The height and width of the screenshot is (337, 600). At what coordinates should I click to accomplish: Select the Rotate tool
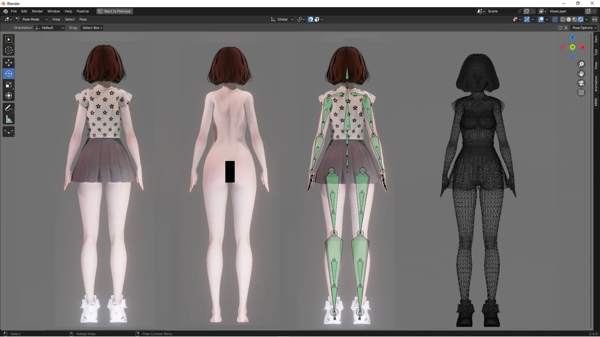(9, 74)
